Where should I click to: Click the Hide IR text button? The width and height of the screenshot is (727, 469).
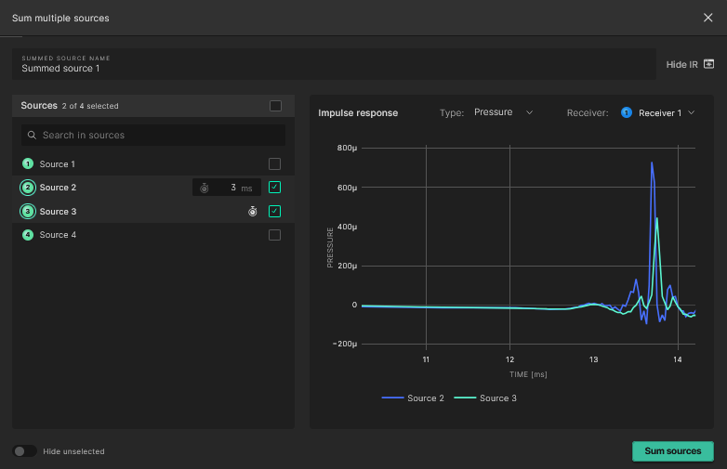point(681,64)
